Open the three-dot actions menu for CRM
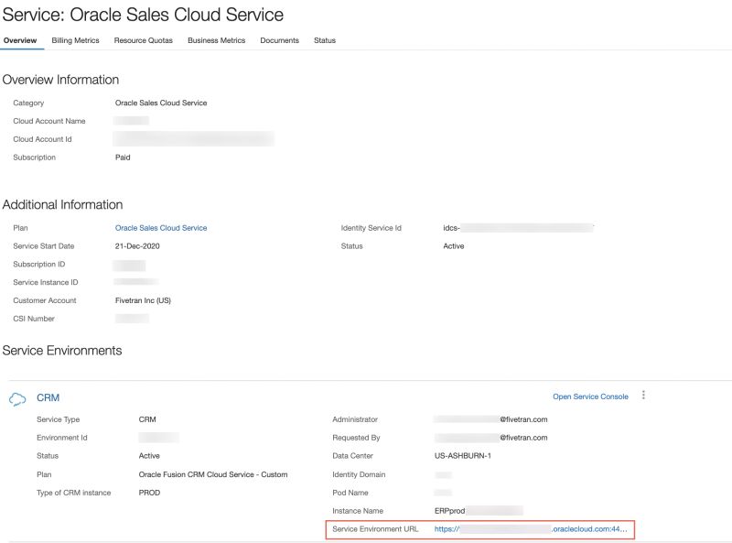The image size is (732, 543). pos(644,396)
